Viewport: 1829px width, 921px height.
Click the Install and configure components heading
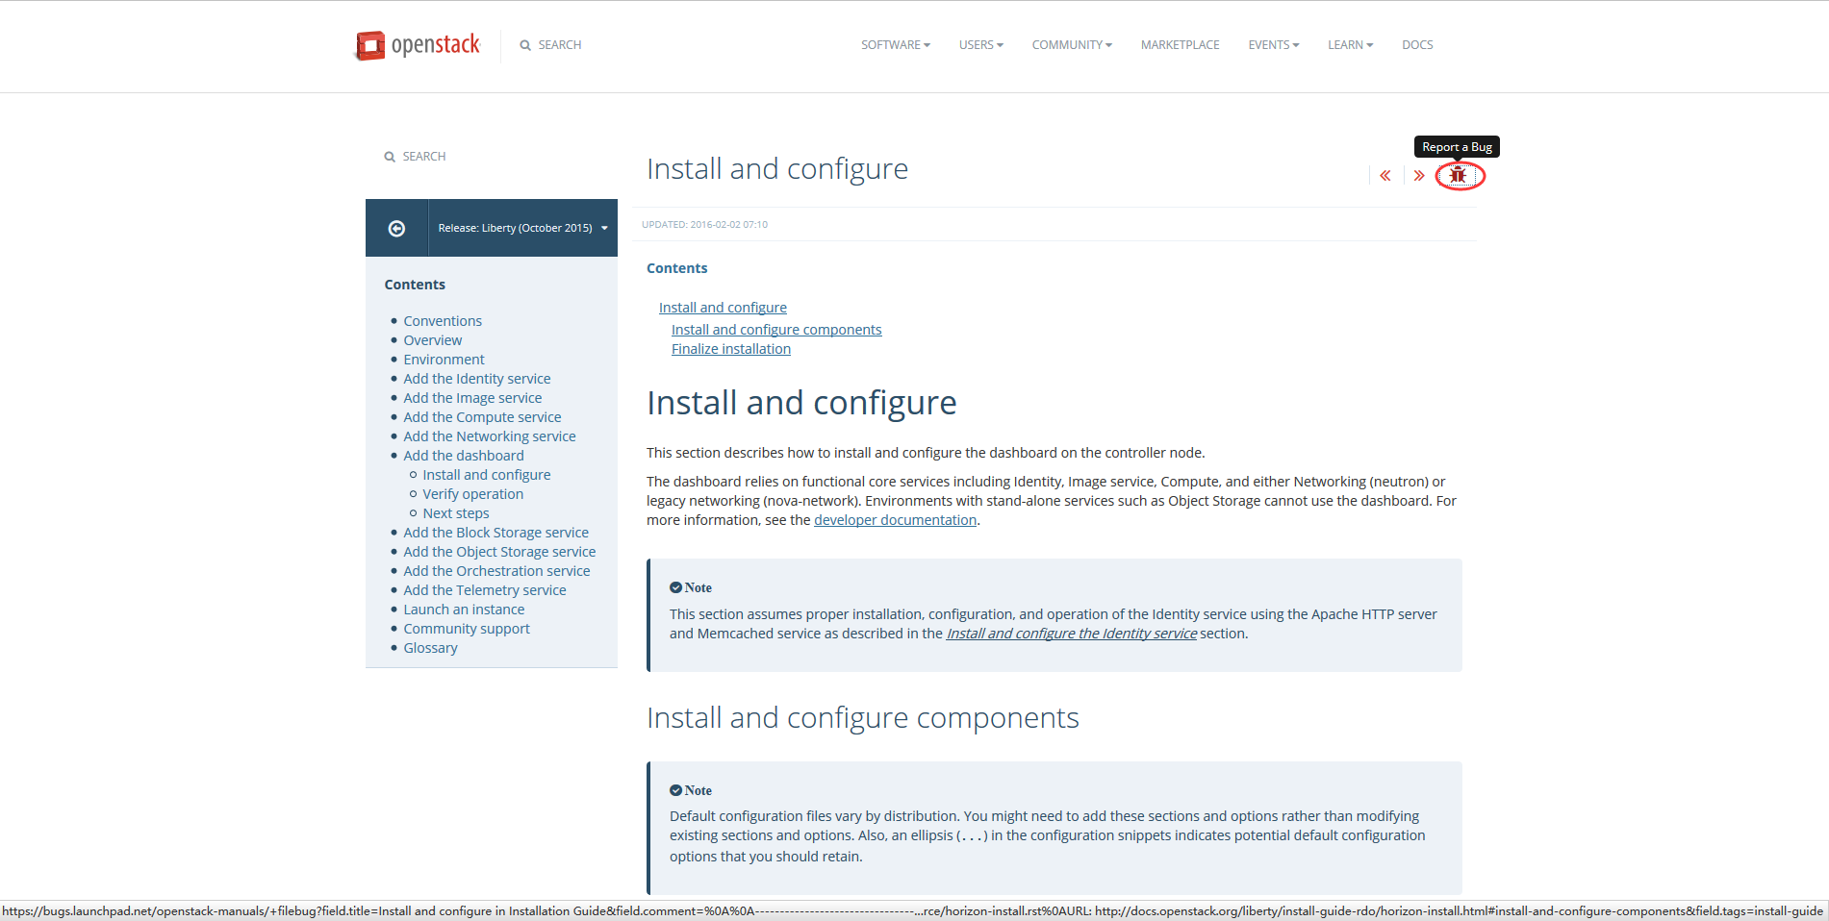863,718
